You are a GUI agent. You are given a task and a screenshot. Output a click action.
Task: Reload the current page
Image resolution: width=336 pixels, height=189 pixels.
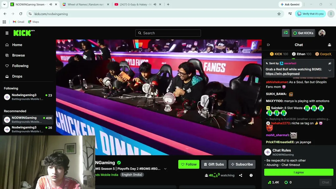tap(21, 14)
